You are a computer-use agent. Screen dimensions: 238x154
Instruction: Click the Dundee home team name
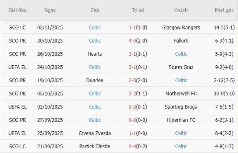(x=95, y=80)
